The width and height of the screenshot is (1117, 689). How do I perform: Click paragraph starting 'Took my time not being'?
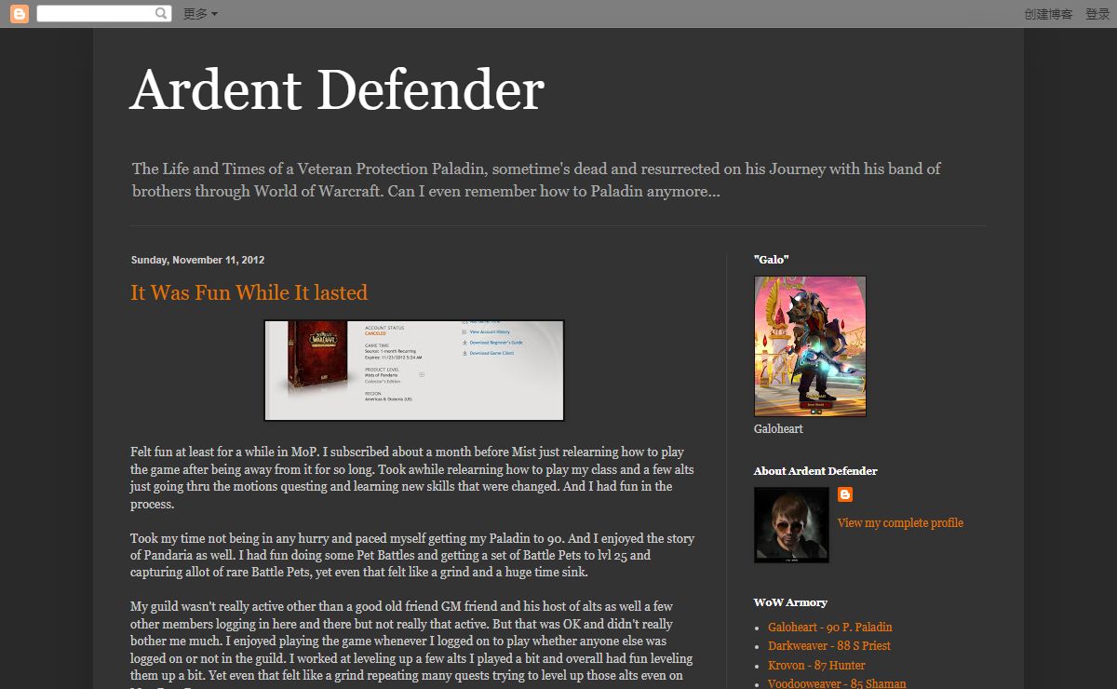pyautogui.click(x=412, y=555)
